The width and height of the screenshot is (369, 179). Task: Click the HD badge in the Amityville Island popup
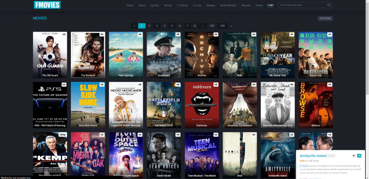[x=359, y=156]
